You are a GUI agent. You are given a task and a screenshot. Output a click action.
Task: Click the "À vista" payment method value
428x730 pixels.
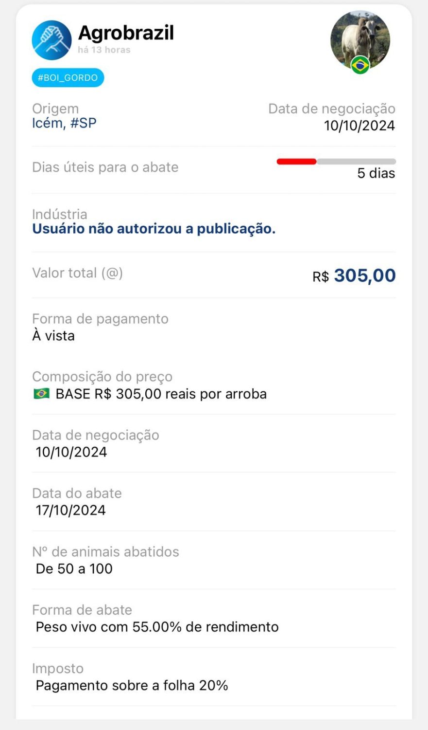click(53, 336)
